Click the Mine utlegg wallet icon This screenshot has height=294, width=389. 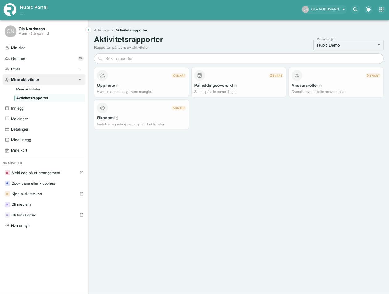click(7, 140)
